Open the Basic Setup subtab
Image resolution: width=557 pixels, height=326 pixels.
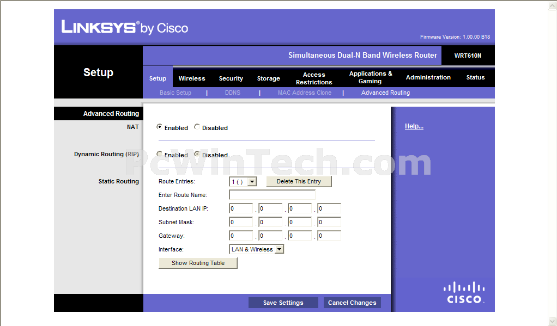point(175,93)
